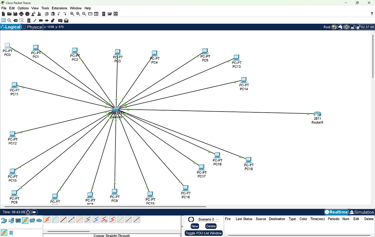The width and height of the screenshot is (375, 237).
Task: Select Network Devices category icon
Action: [4, 220]
